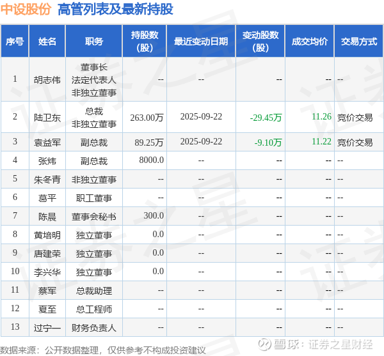Click the 雪球 logo icon
The height and width of the screenshot is (356, 384).
264,344
